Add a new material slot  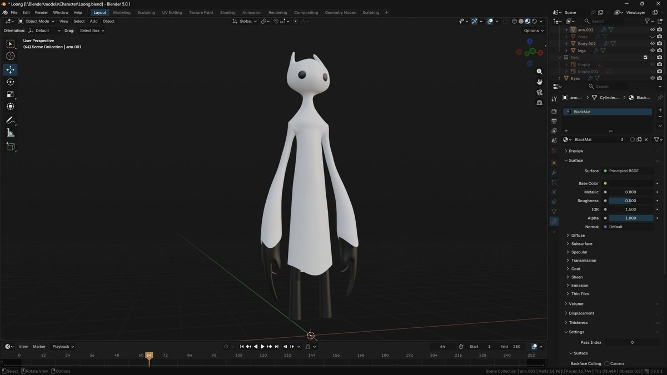coord(660,110)
